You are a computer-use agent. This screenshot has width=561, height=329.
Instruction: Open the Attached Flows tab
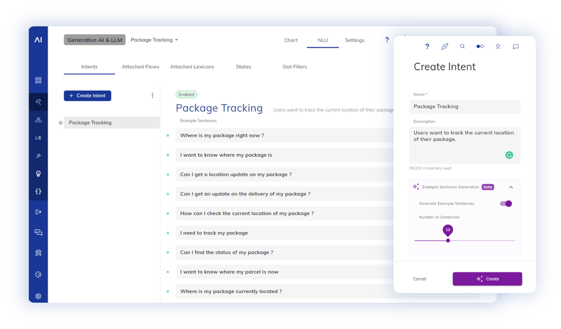pyautogui.click(x=141, y=67)
